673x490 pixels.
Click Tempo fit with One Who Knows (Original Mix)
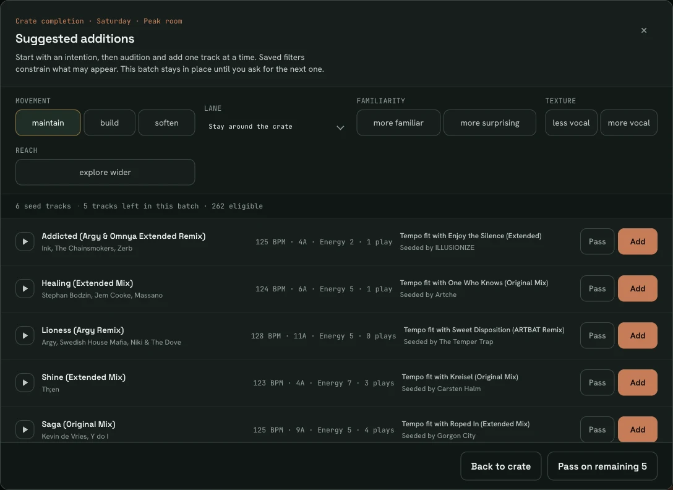click(x=474, y=283)
